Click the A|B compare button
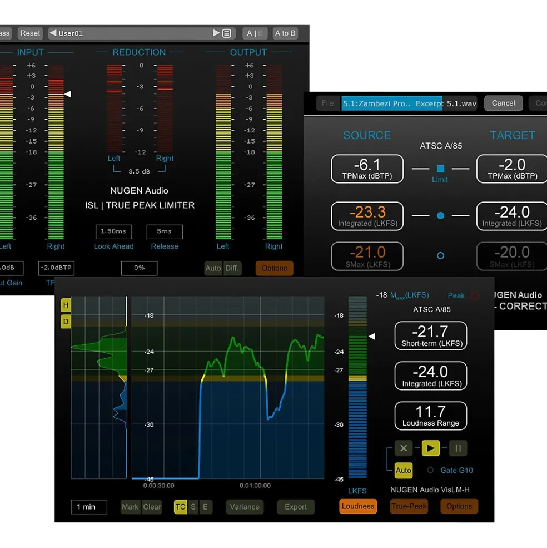Viewport: 547px width, 548px height. tap(255, 33)
